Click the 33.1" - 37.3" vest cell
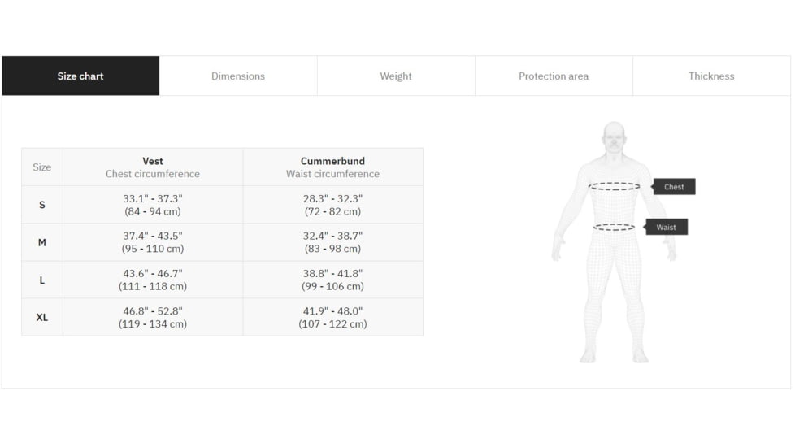The width and height of the screenshot is (795, 447). click(x=153, y=205)
